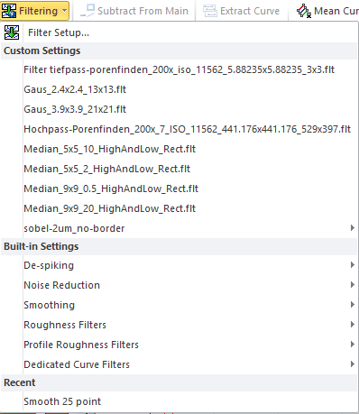Select recent filter Smooth 25 point
Viewport: 359px width, 414px height.
pyautogui.click(x=179, y=401)
